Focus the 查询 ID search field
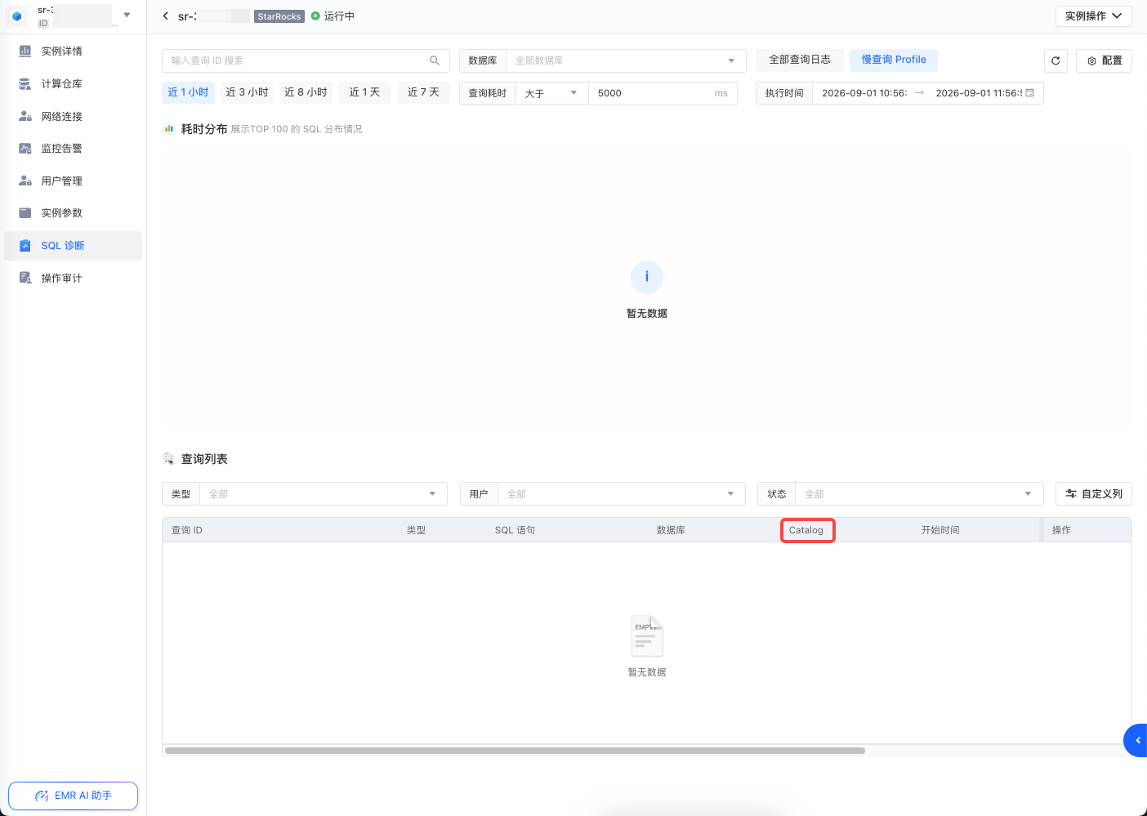Viewport: 1147px width, 816px height. [306, 60]
